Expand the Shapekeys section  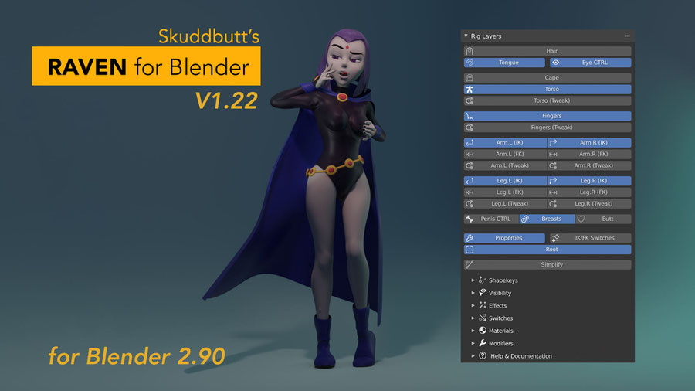[x=473, y=280]
